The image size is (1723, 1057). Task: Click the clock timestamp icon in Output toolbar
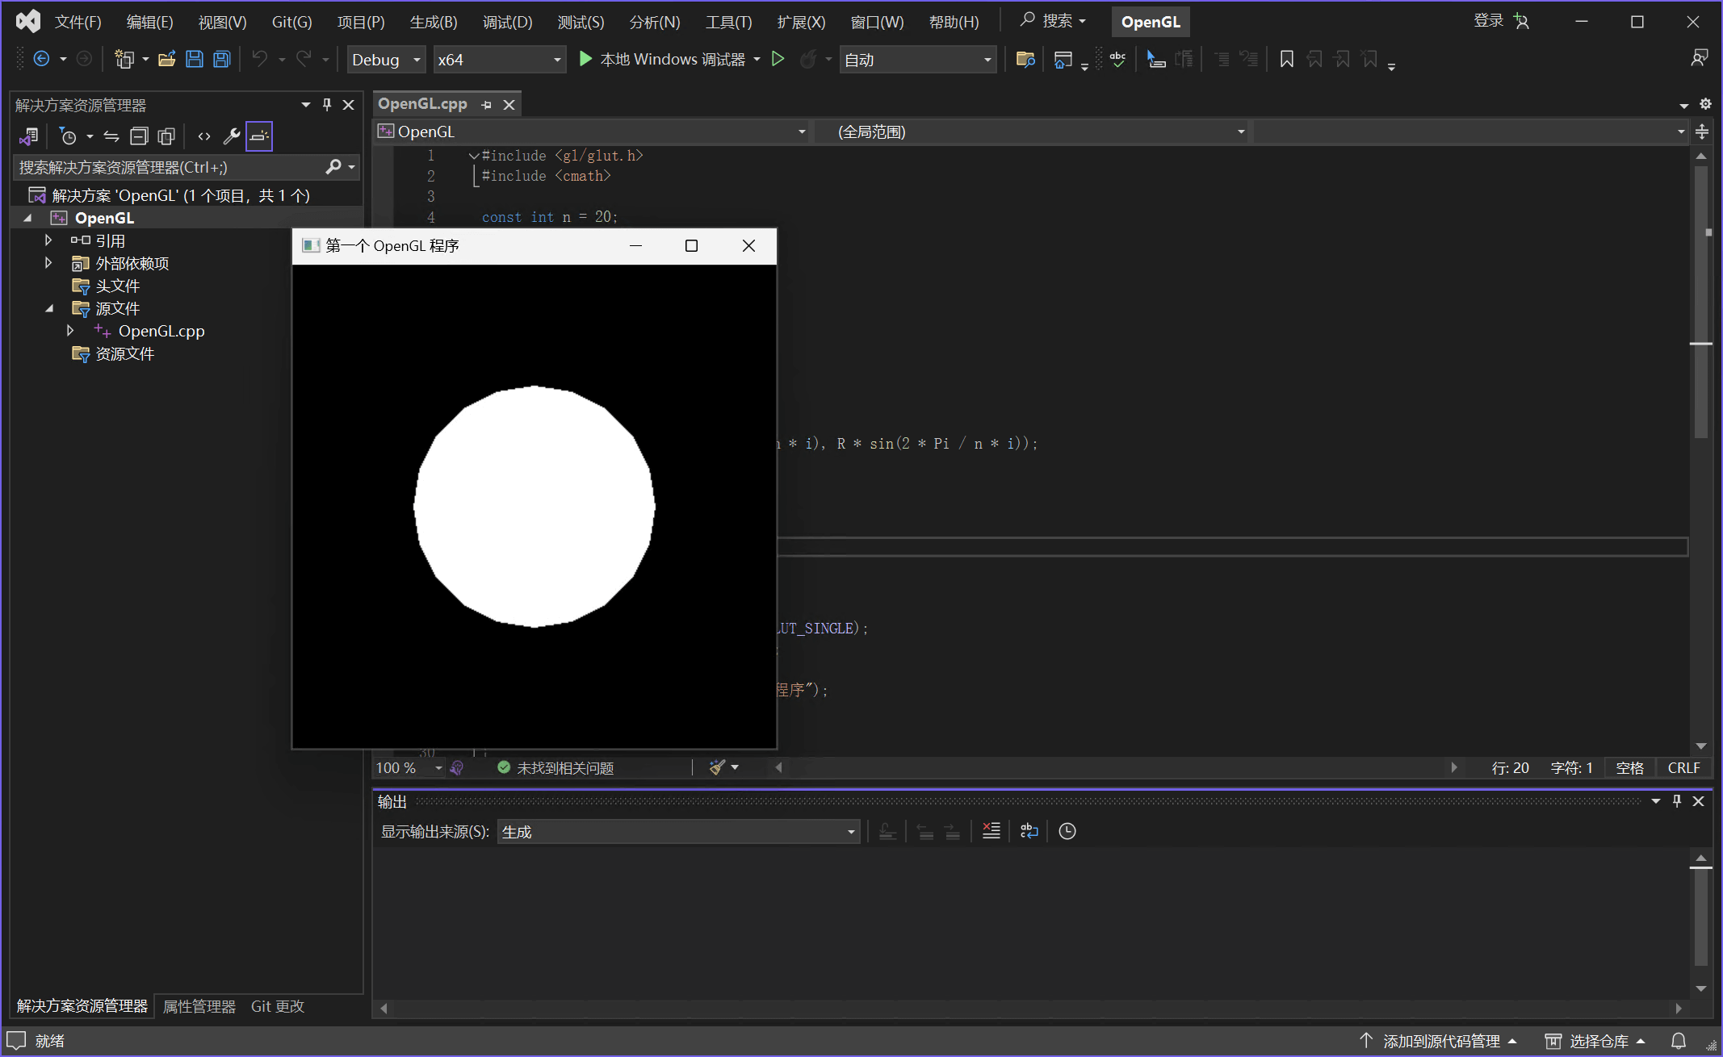point(1067,831)
